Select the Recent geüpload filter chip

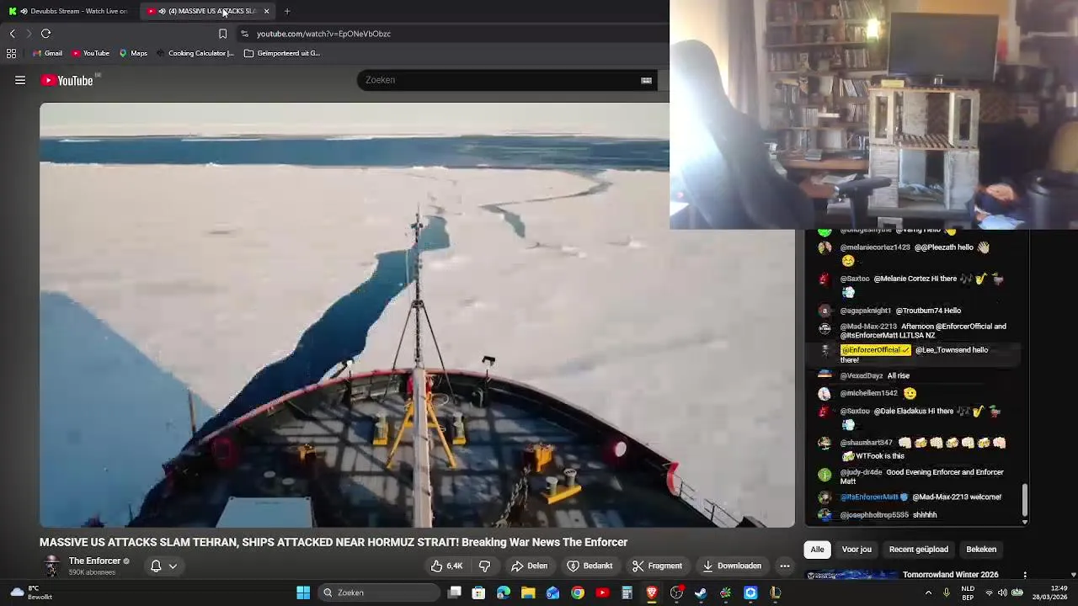[919, 550]
